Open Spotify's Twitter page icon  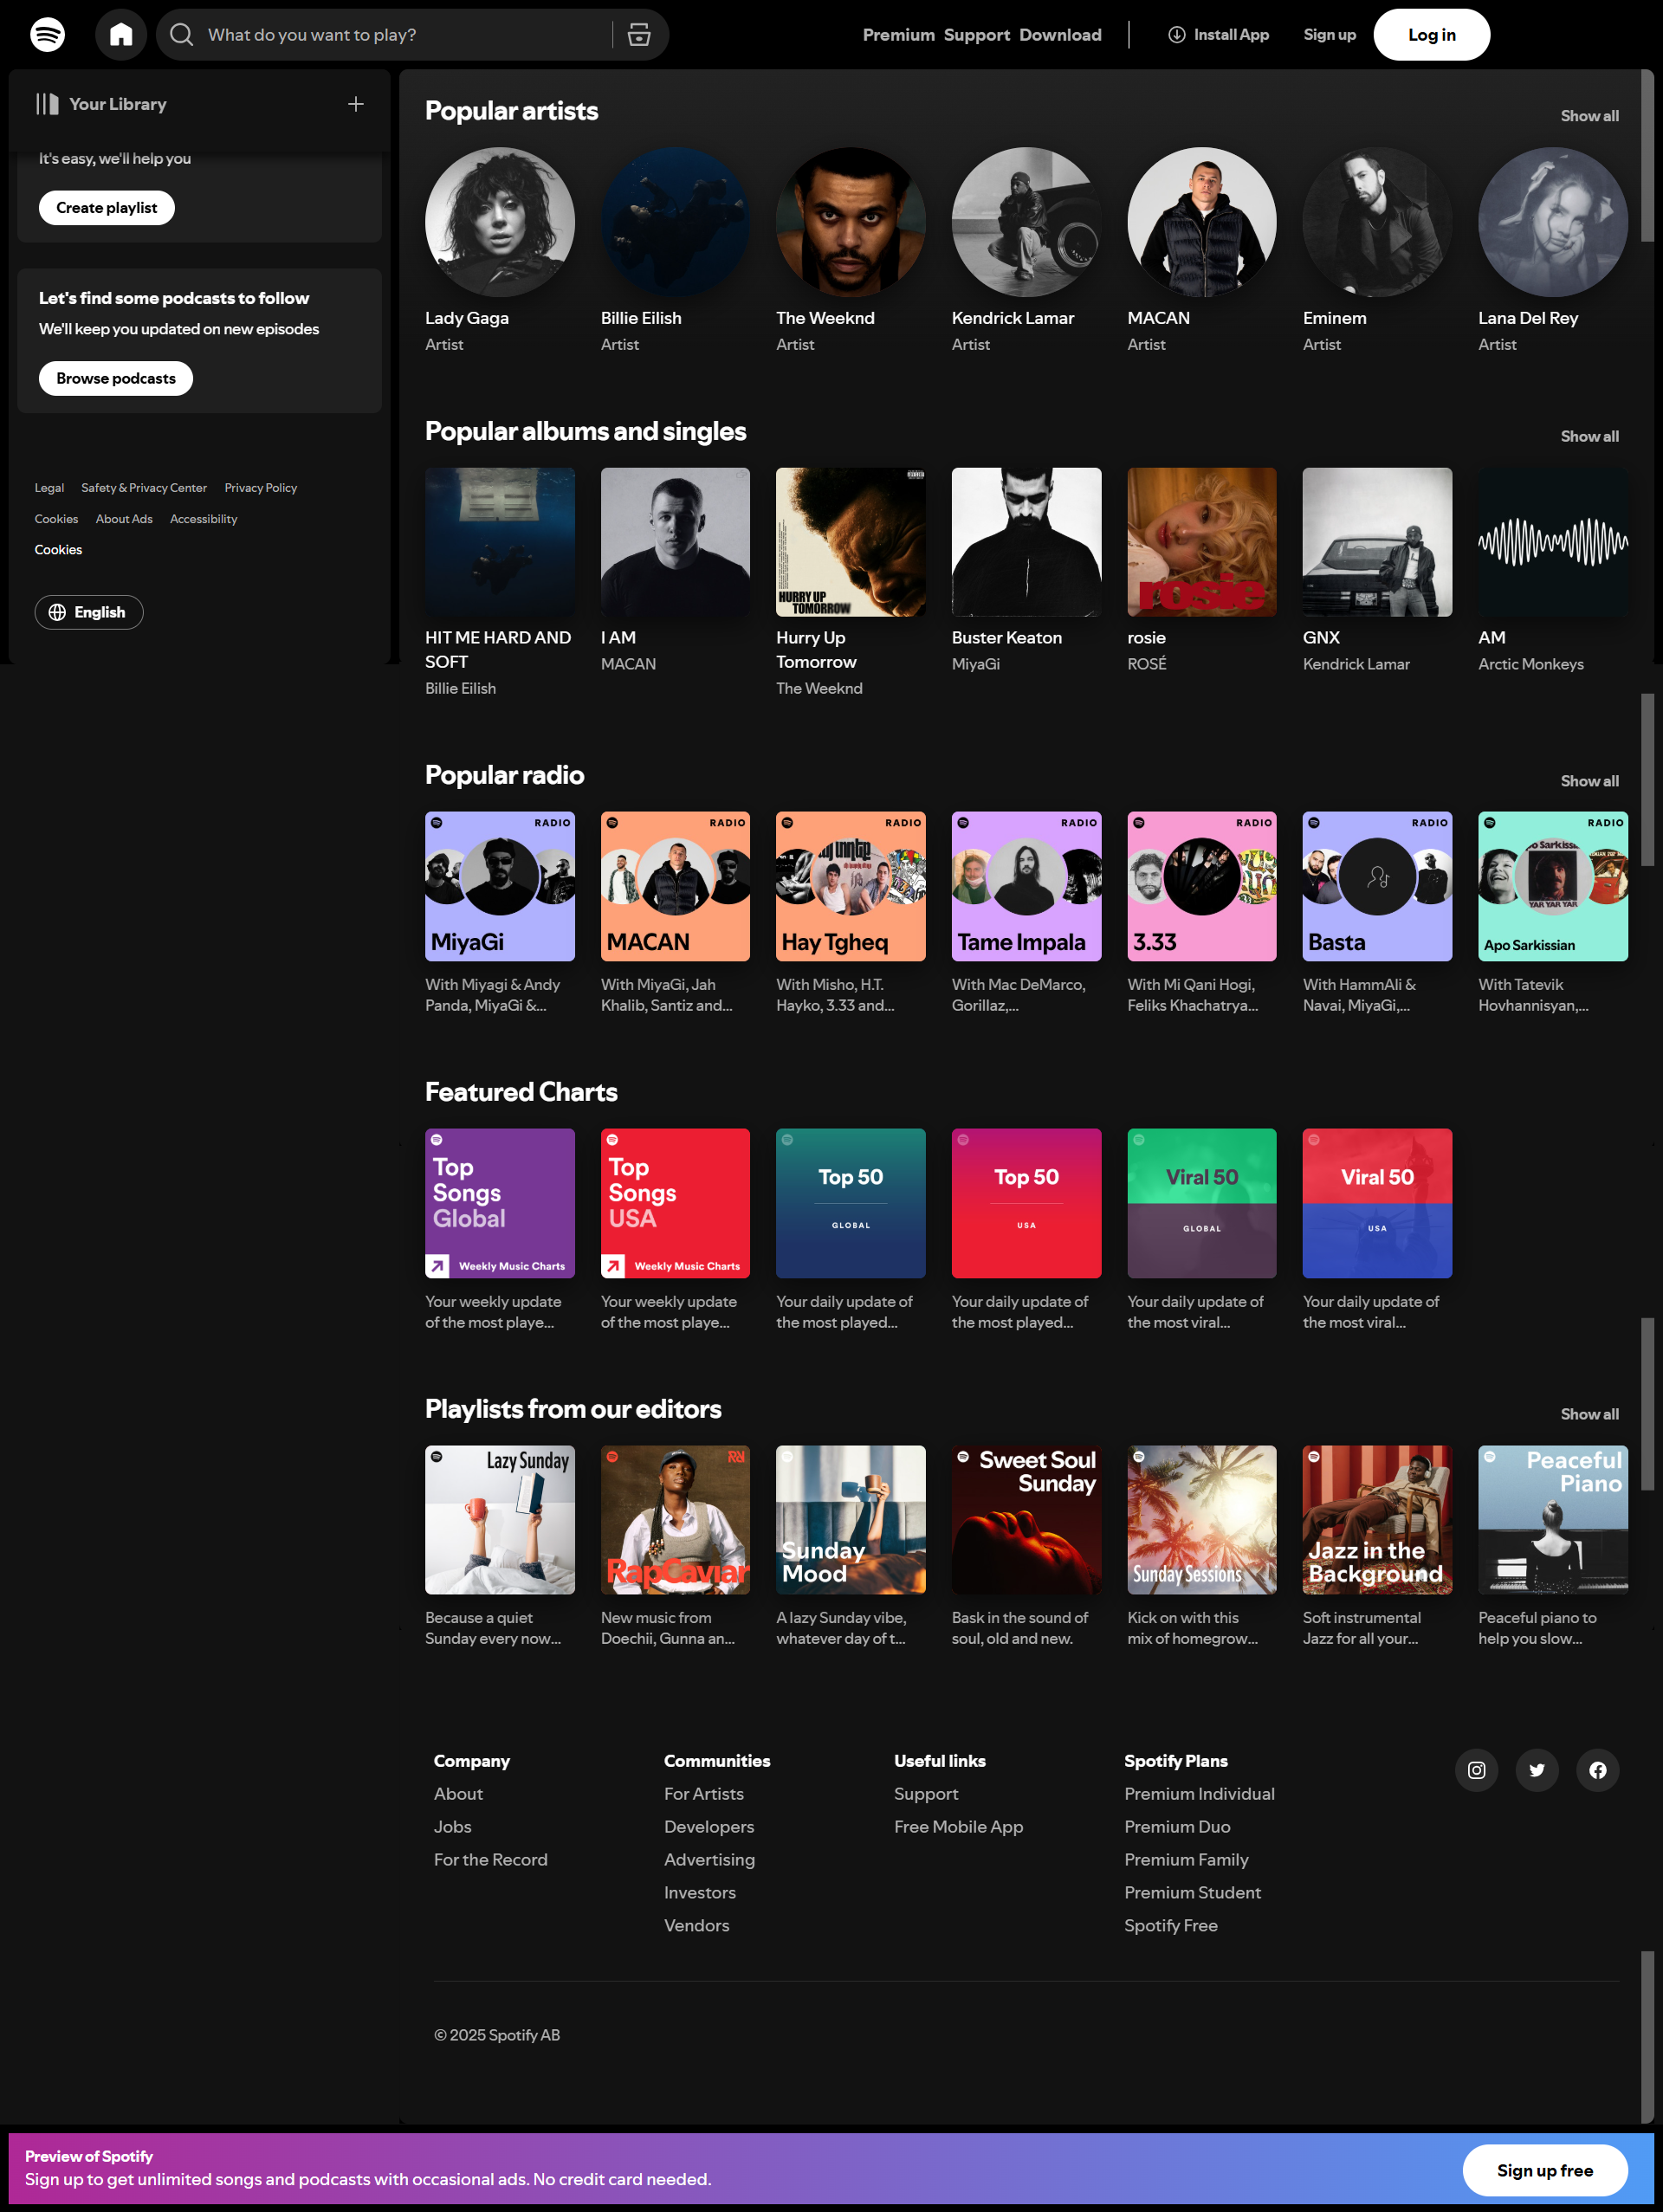tap(1537, 1770)
